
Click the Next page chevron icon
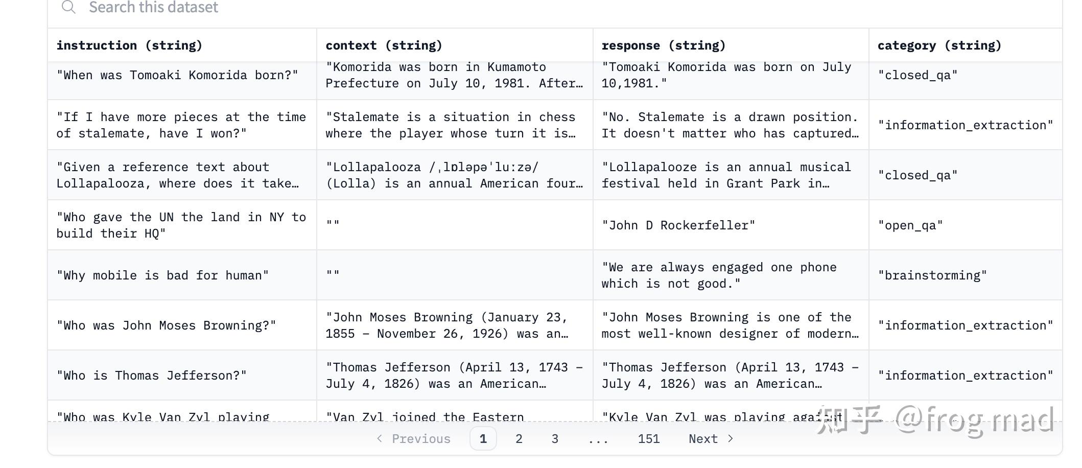731,438
